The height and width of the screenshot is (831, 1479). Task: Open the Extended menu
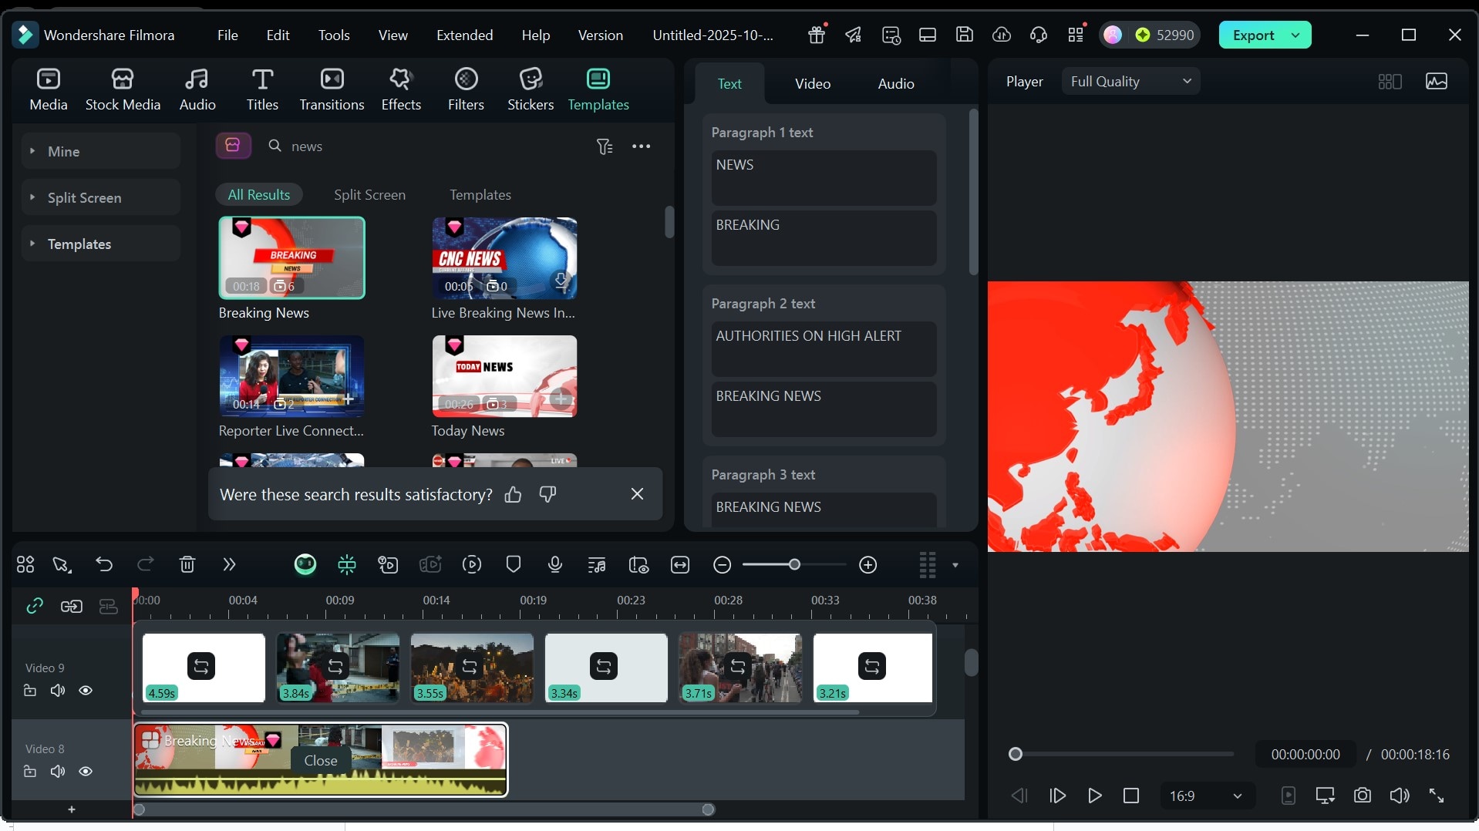tap(464, 35)
